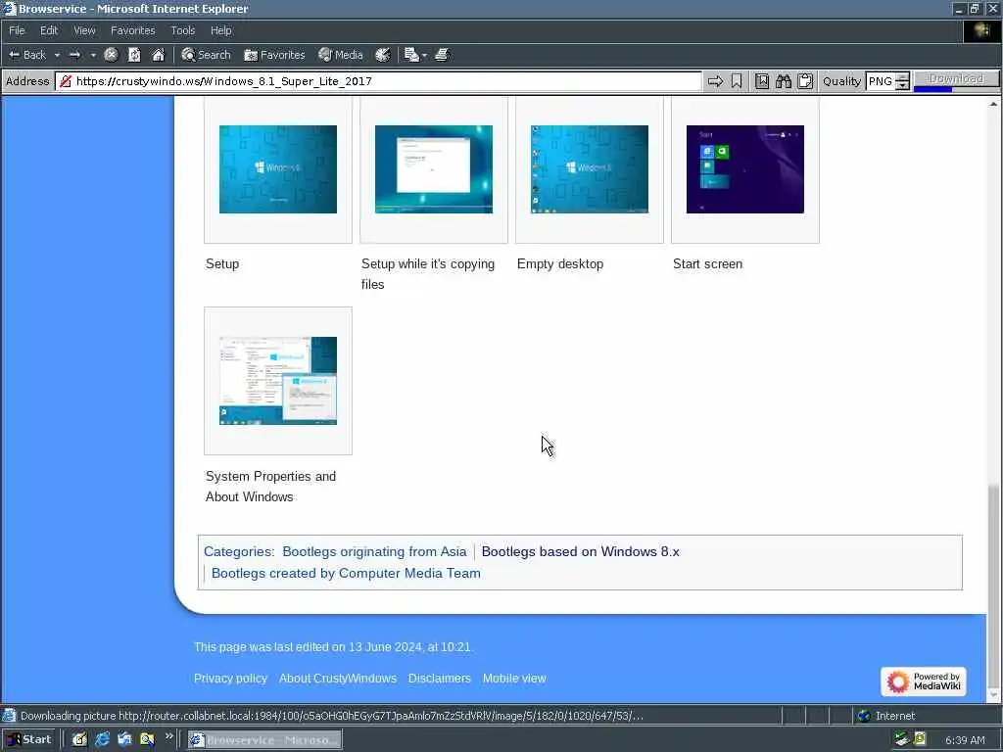The width and height of the screenshot is (1003, 752).
Task: Launch Outlook Express from Quick Launch
Action: click(x=124, y=740)
